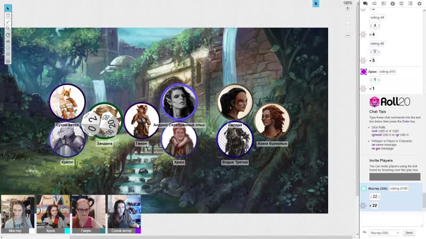Image resolution: width=426 pixels, height=239 pixels.
Task: Click the Сухой ветер player video feed
Action: 124,211
